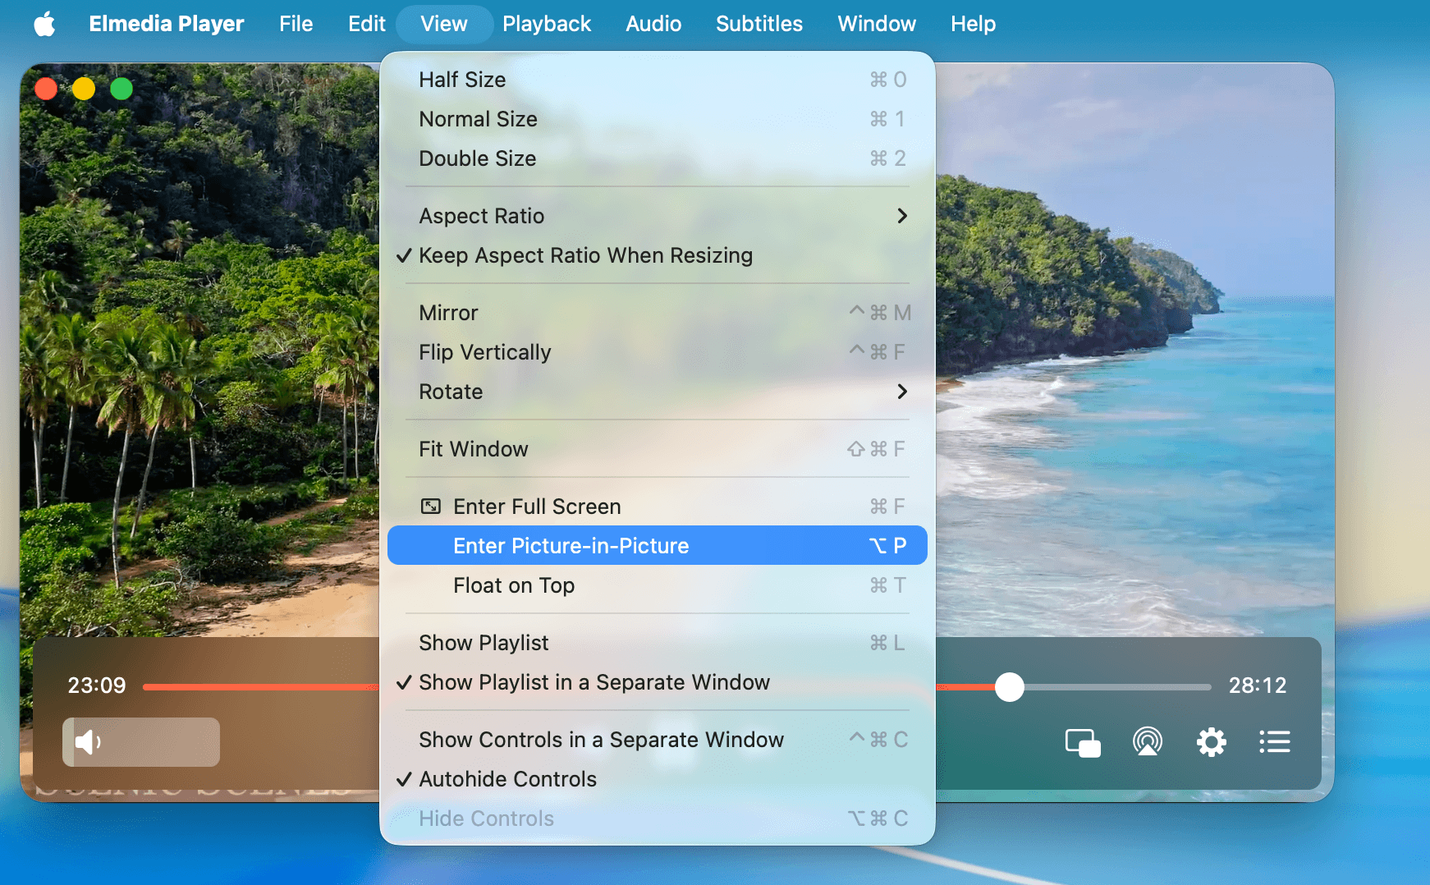Toggle Keep Aspect Ratio When Resizing
The height and width of the screenshot is (885, 1430).
pos(658,255)
